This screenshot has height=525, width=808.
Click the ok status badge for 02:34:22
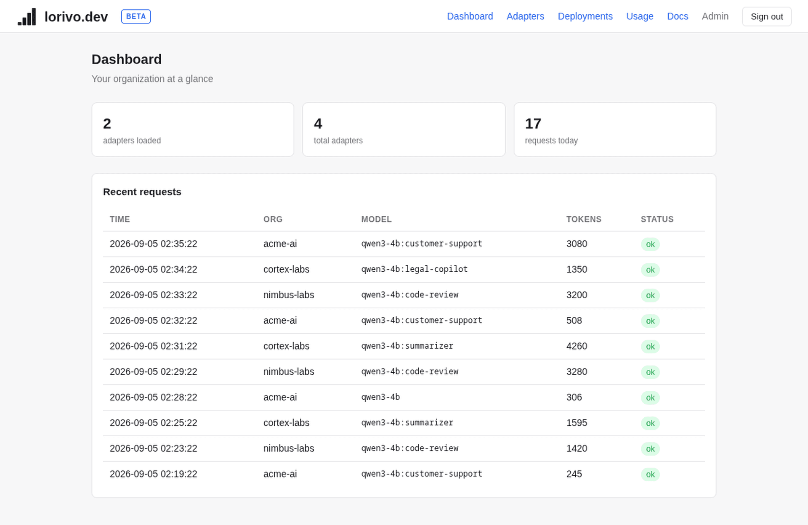click(650, 270)
